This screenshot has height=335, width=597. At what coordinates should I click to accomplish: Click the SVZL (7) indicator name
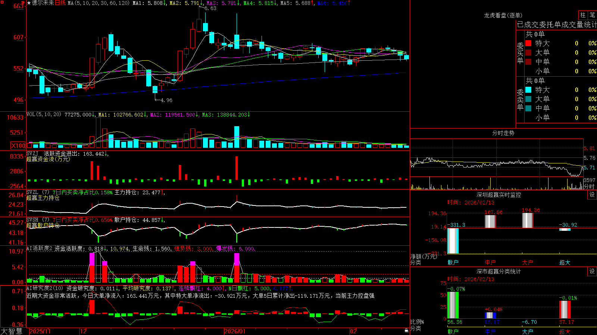tap(38, 192)
